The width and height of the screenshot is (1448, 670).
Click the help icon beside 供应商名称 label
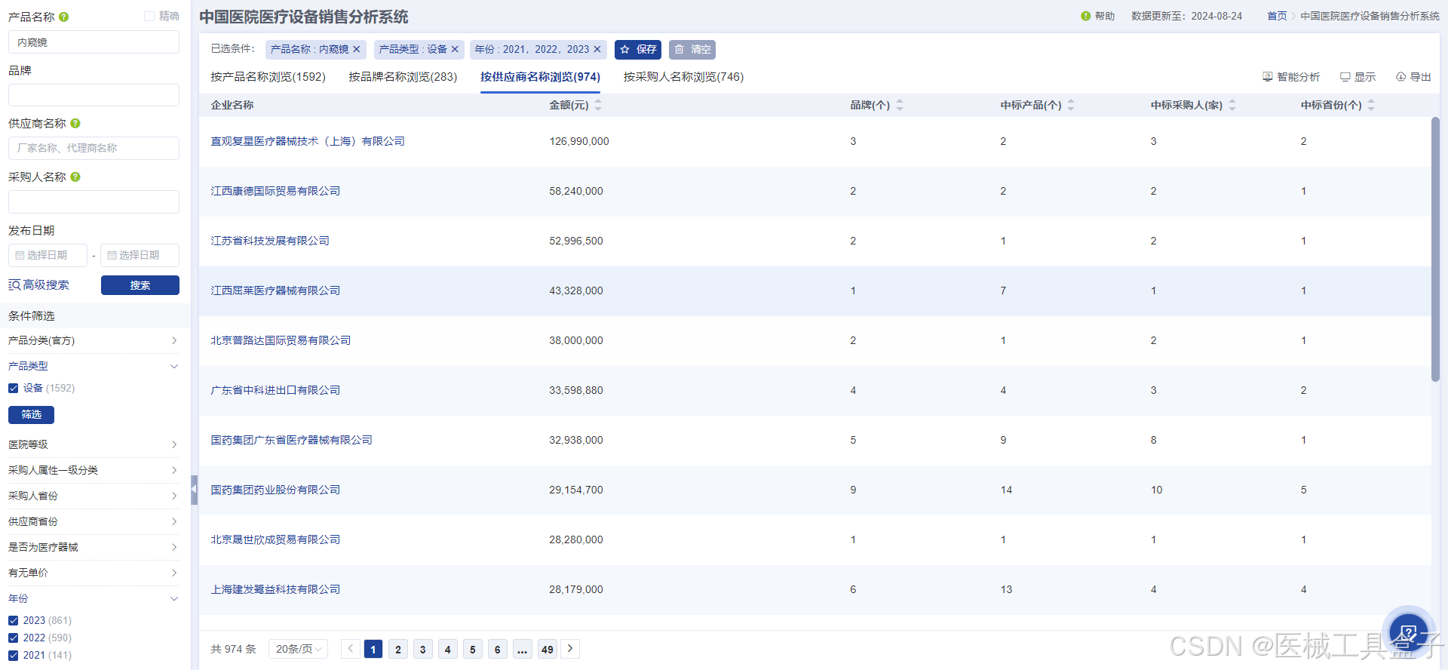tap(75, 123)
